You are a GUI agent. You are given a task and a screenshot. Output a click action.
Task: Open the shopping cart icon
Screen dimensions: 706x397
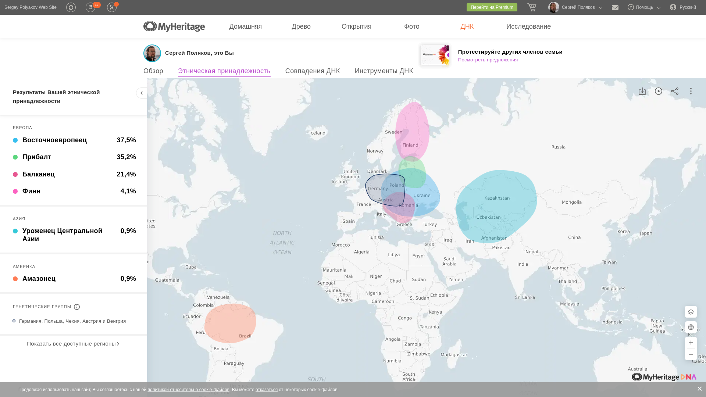532,7
